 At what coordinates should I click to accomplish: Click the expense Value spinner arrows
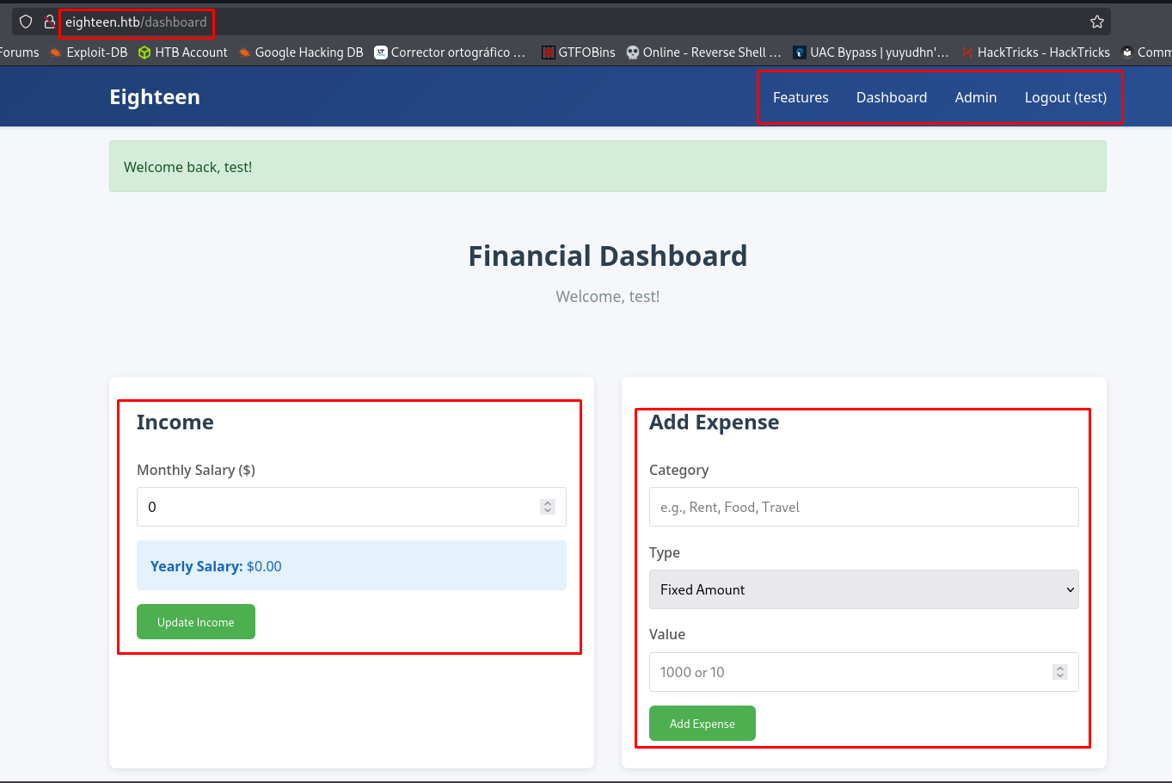tap(1060, 672)
